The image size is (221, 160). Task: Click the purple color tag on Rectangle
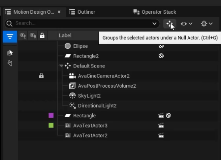pyautogui.click(x=51, y=115)
